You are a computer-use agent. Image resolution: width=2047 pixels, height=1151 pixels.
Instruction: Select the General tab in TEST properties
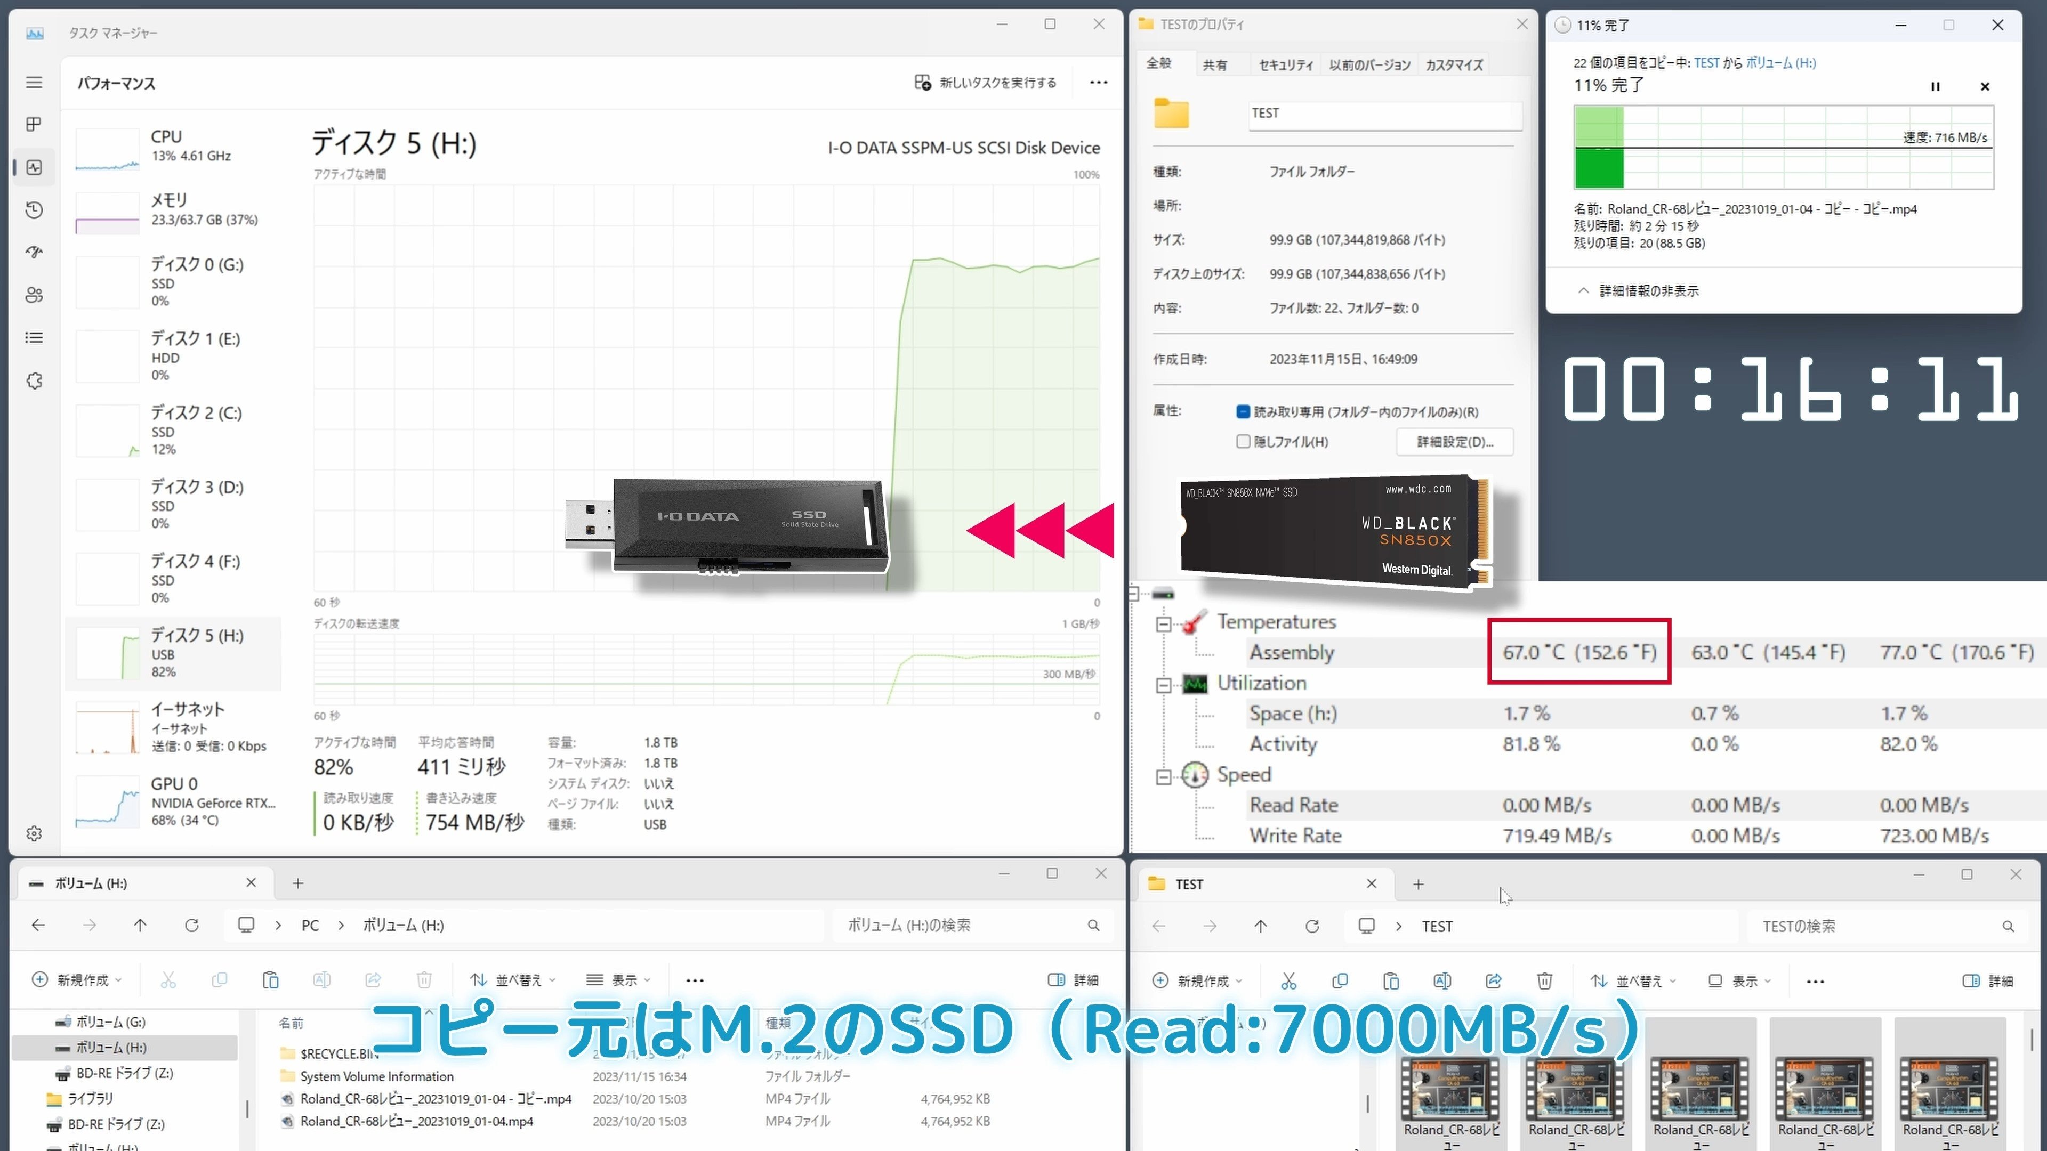pyautogui.click(x=1158, y=63)
